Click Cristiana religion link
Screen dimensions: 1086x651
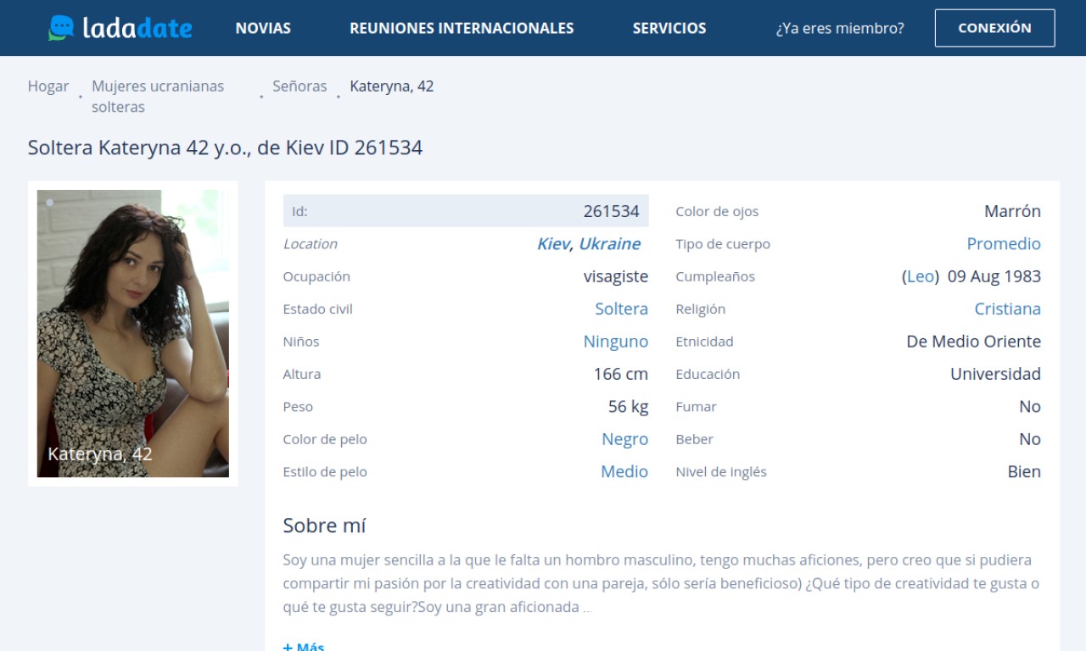click(1007, 309)
